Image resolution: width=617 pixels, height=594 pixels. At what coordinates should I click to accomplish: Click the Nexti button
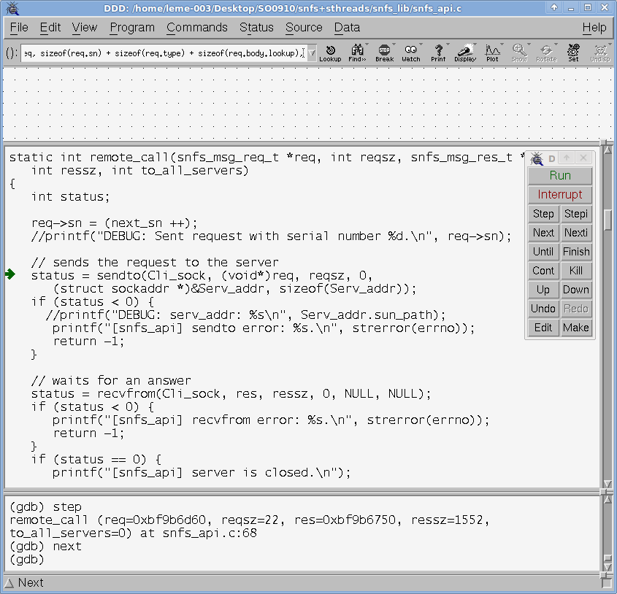pos(576,233)
